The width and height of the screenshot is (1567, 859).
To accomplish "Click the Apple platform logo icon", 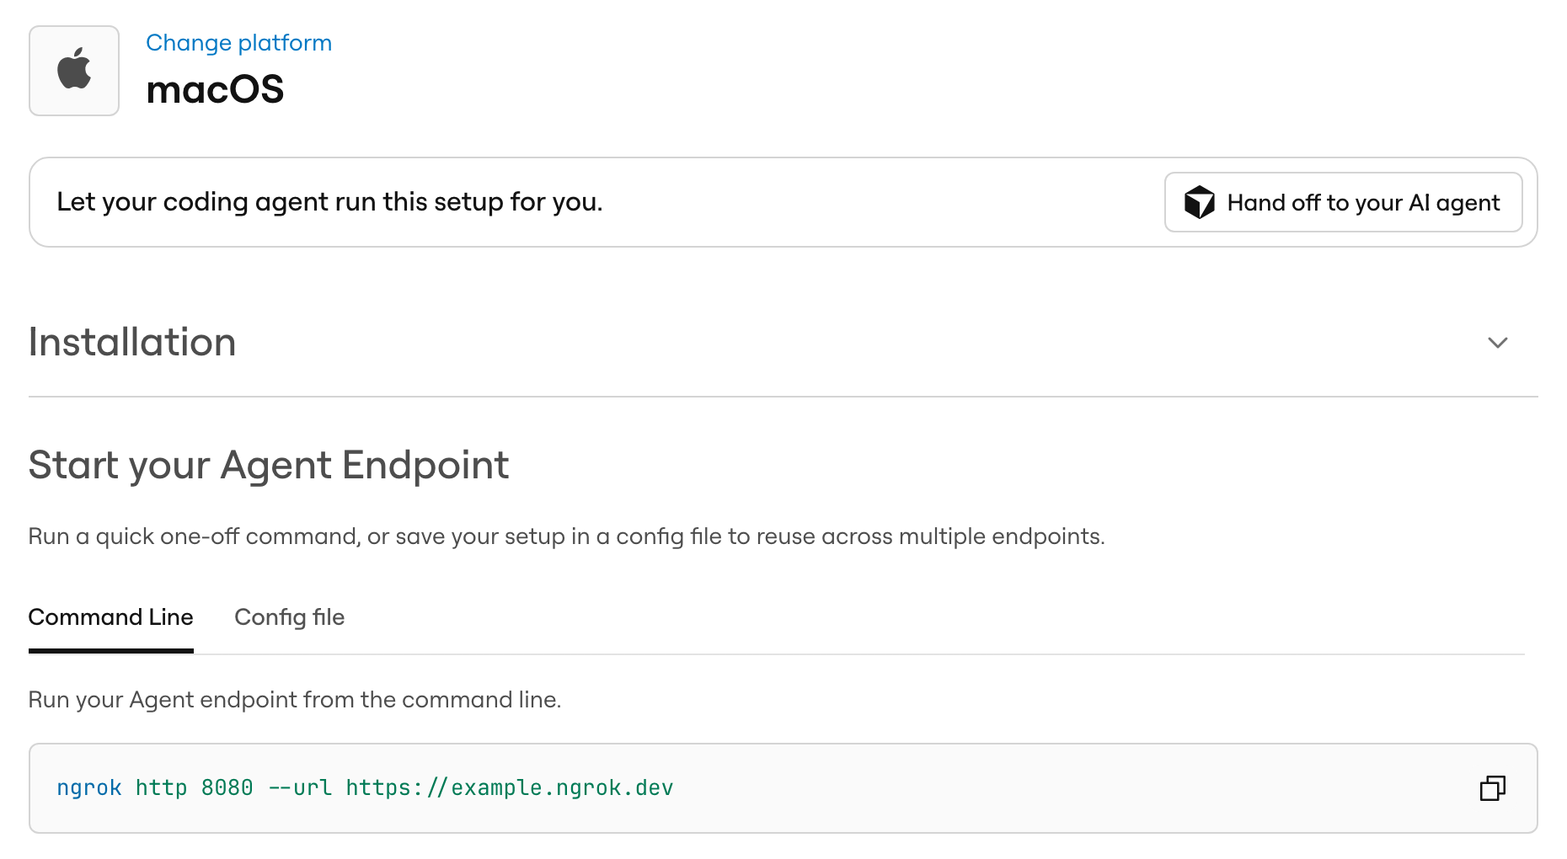I will pos(74,70).
